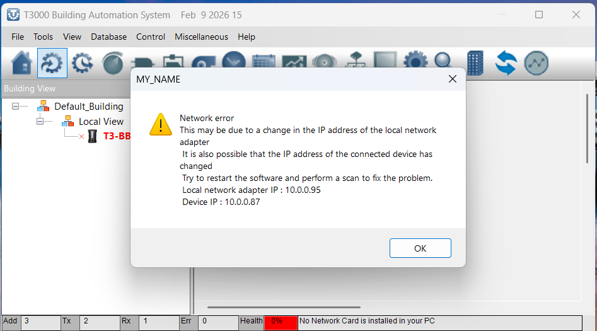This screenshot has width=597, height=331.
Task: Open the Miscellaneous menu
Action: click(201, 37)
